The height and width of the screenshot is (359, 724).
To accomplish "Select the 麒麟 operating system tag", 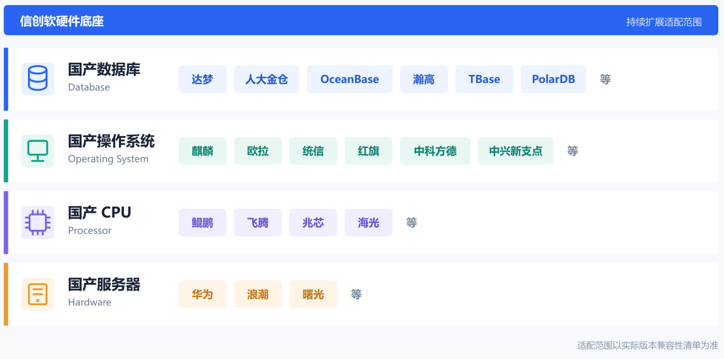I will (202, 151).
